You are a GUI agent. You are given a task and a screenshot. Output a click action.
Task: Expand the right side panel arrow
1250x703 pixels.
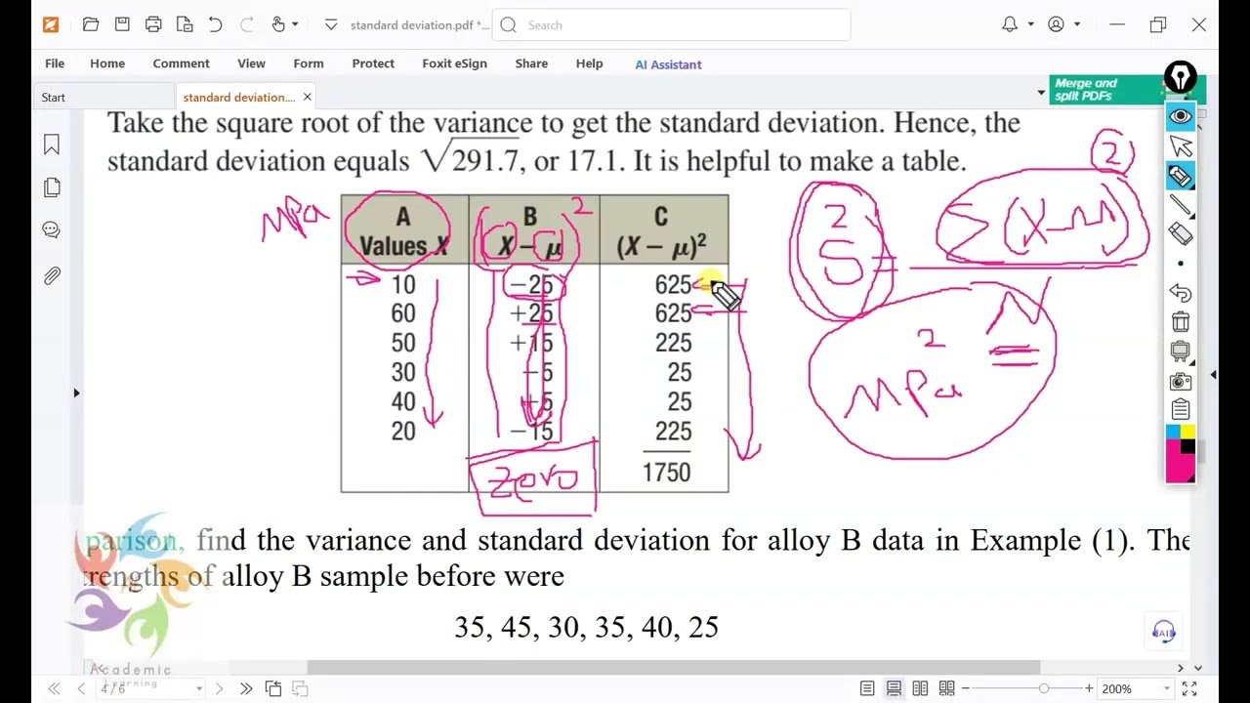[x=1214, y=375]
